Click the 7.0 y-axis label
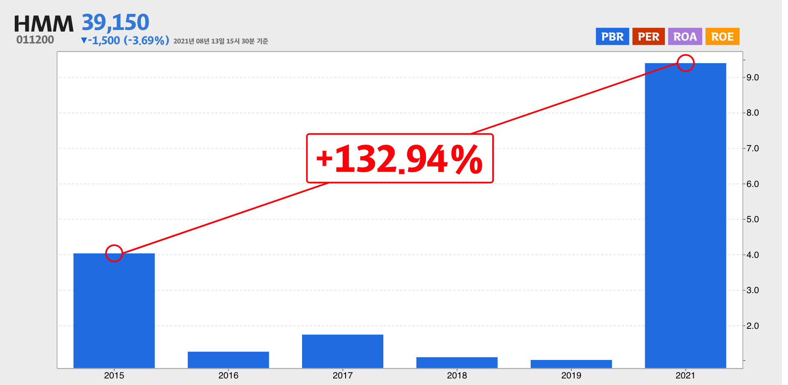 [x=753, y=148]
